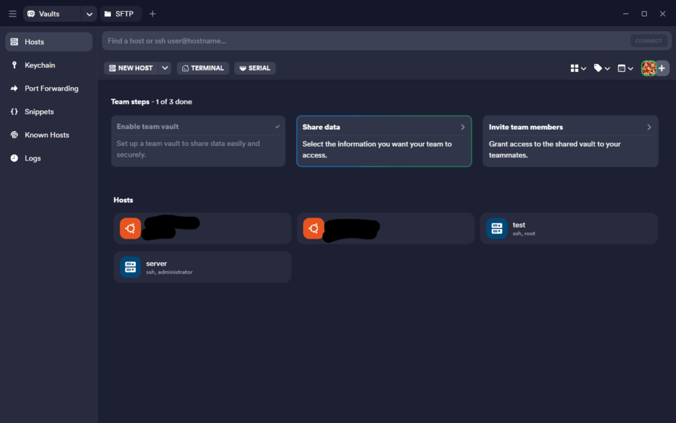Open Keychain from the sidebar
The image size is (676, 423).
tap(40, 65)
